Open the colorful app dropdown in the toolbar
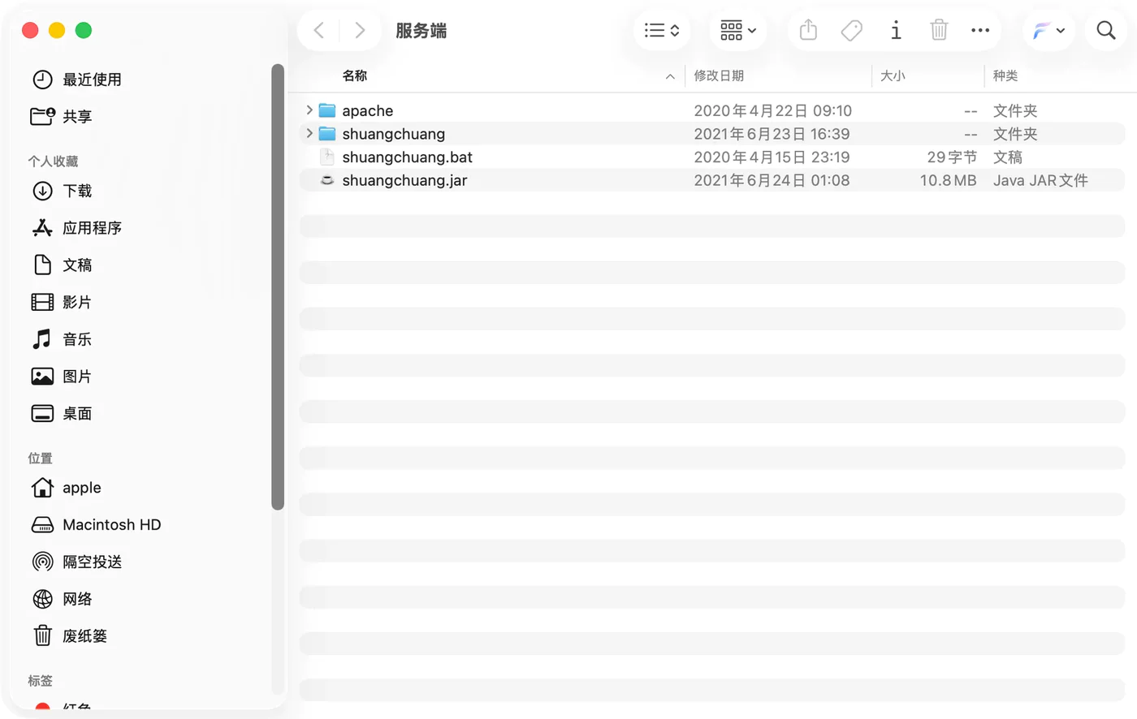 [x=1048, y=31]
